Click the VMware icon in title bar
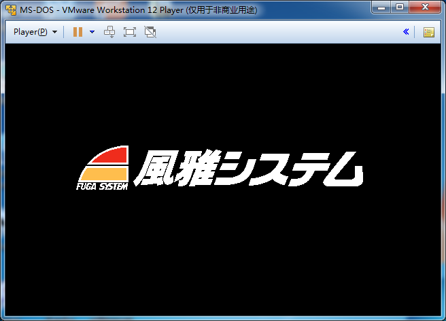Screen dimensions: 446x321 (x=11, y=7)
